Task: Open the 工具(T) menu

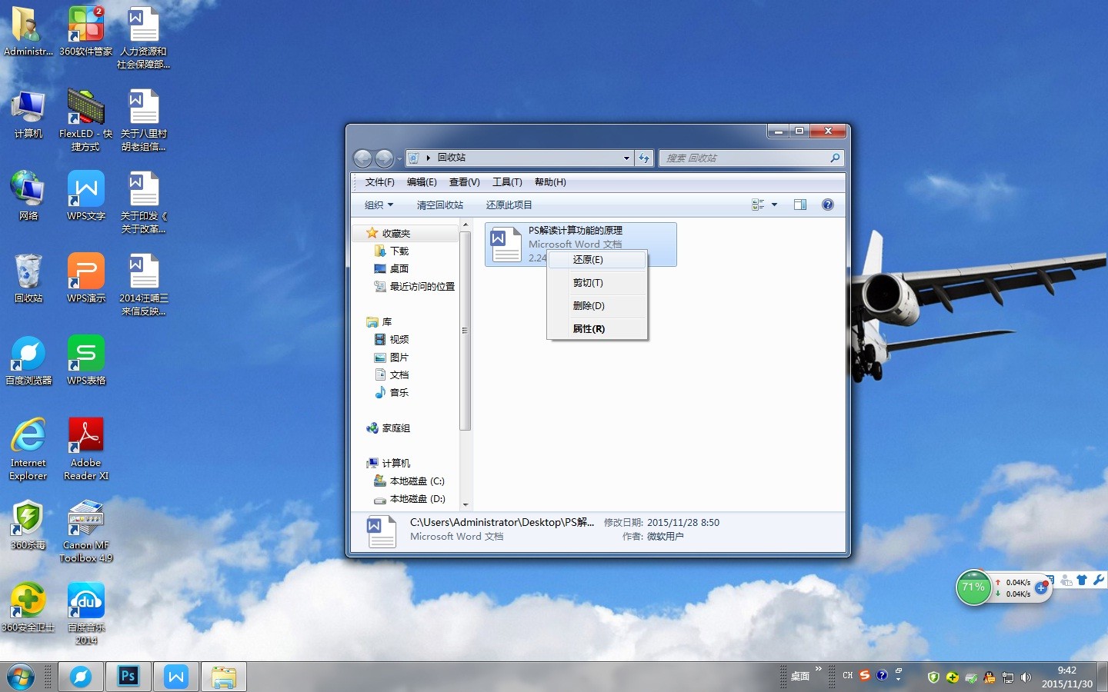Action: click(507, 182)
